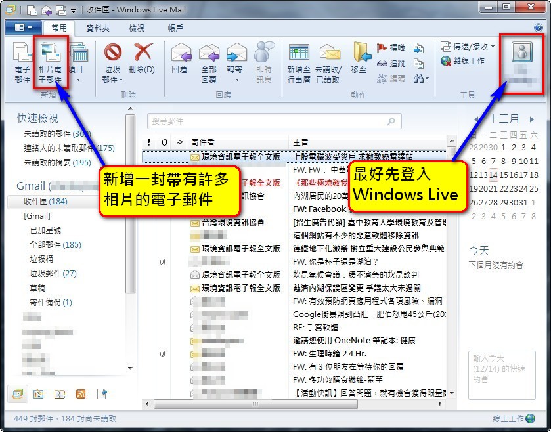Click the message list horizontal scrollbar

[255, 404]
